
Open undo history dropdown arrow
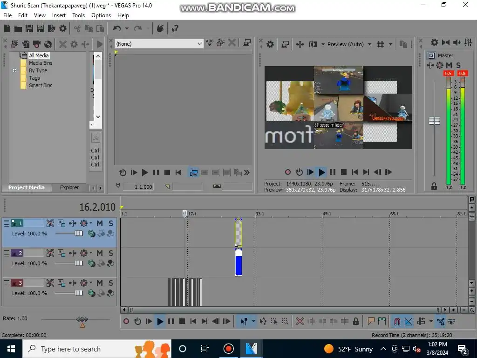tap(127, 28)
